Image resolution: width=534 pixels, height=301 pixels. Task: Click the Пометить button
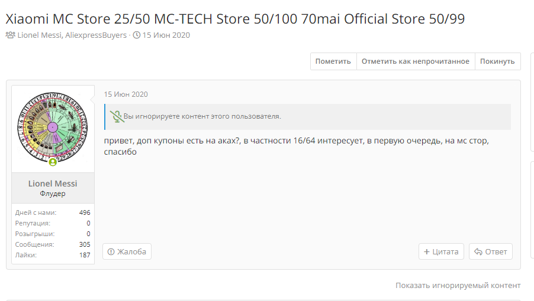pyautogui.click(x=333, y=61)
